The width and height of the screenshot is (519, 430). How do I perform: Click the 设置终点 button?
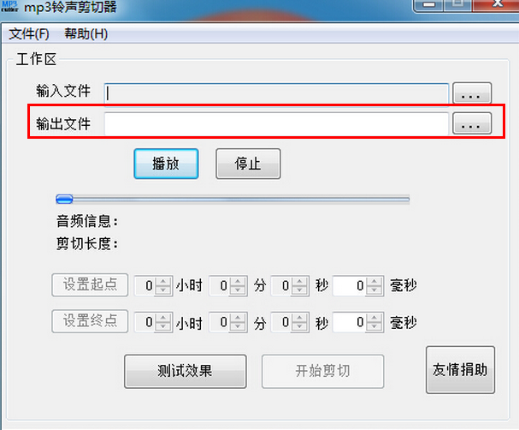coord(90,321)
